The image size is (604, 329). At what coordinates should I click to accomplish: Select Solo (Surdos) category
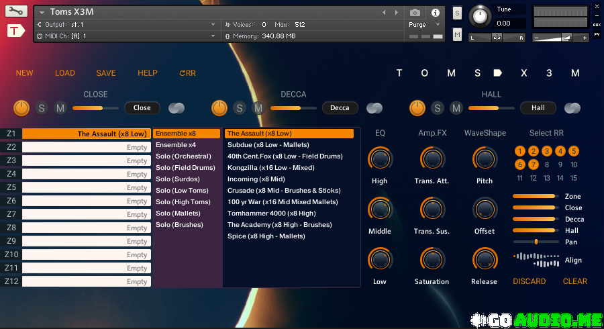click(x=178, y=179)
